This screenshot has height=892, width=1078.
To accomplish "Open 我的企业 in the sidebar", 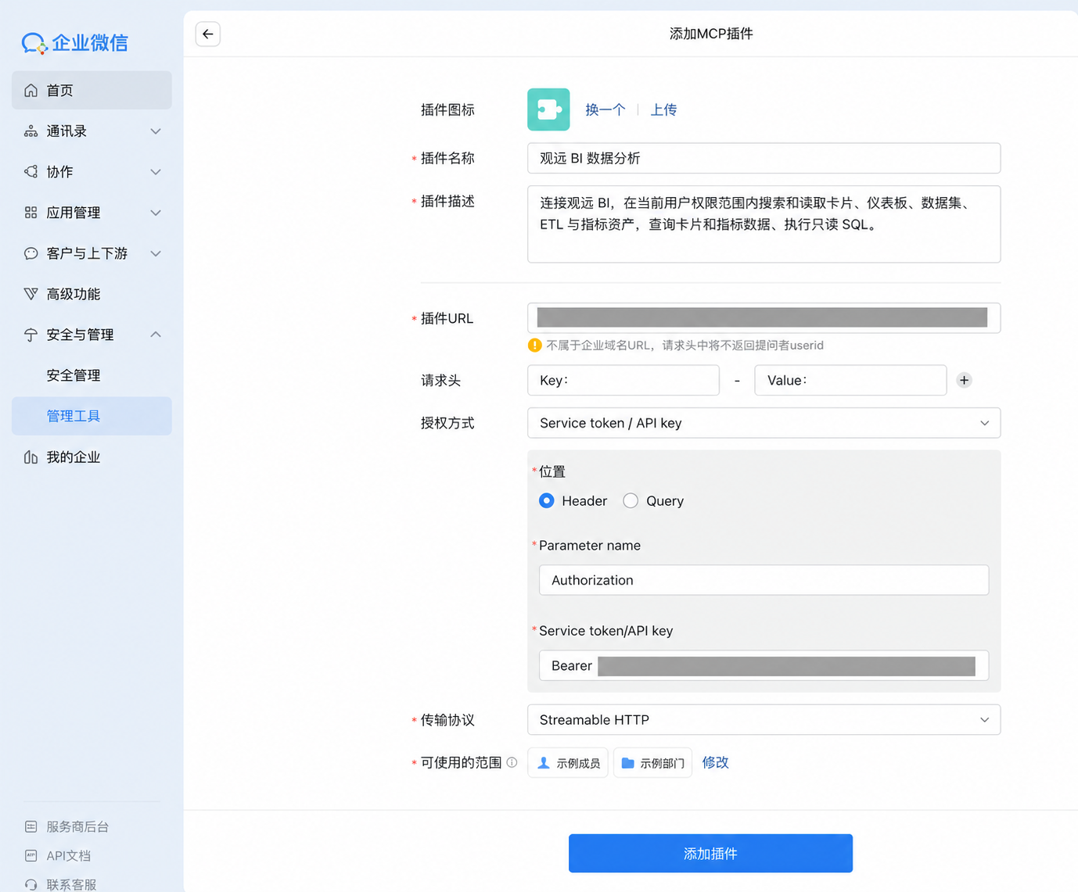I will coord(92,457).
